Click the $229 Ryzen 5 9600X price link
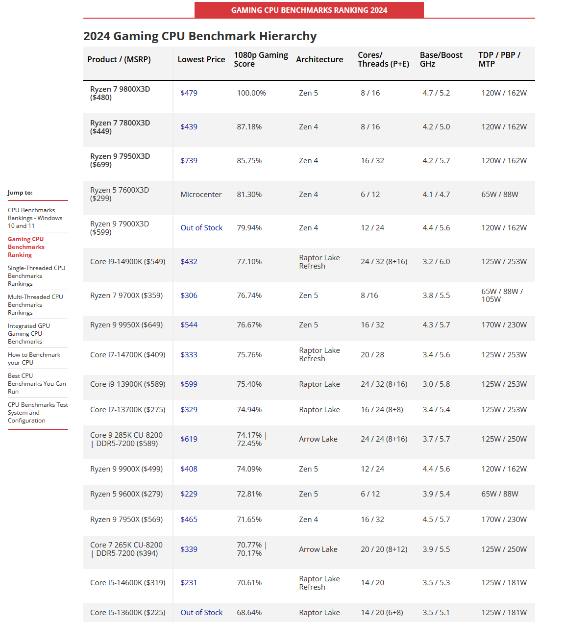This screenshot has width=564, height=622. (189, 494)
